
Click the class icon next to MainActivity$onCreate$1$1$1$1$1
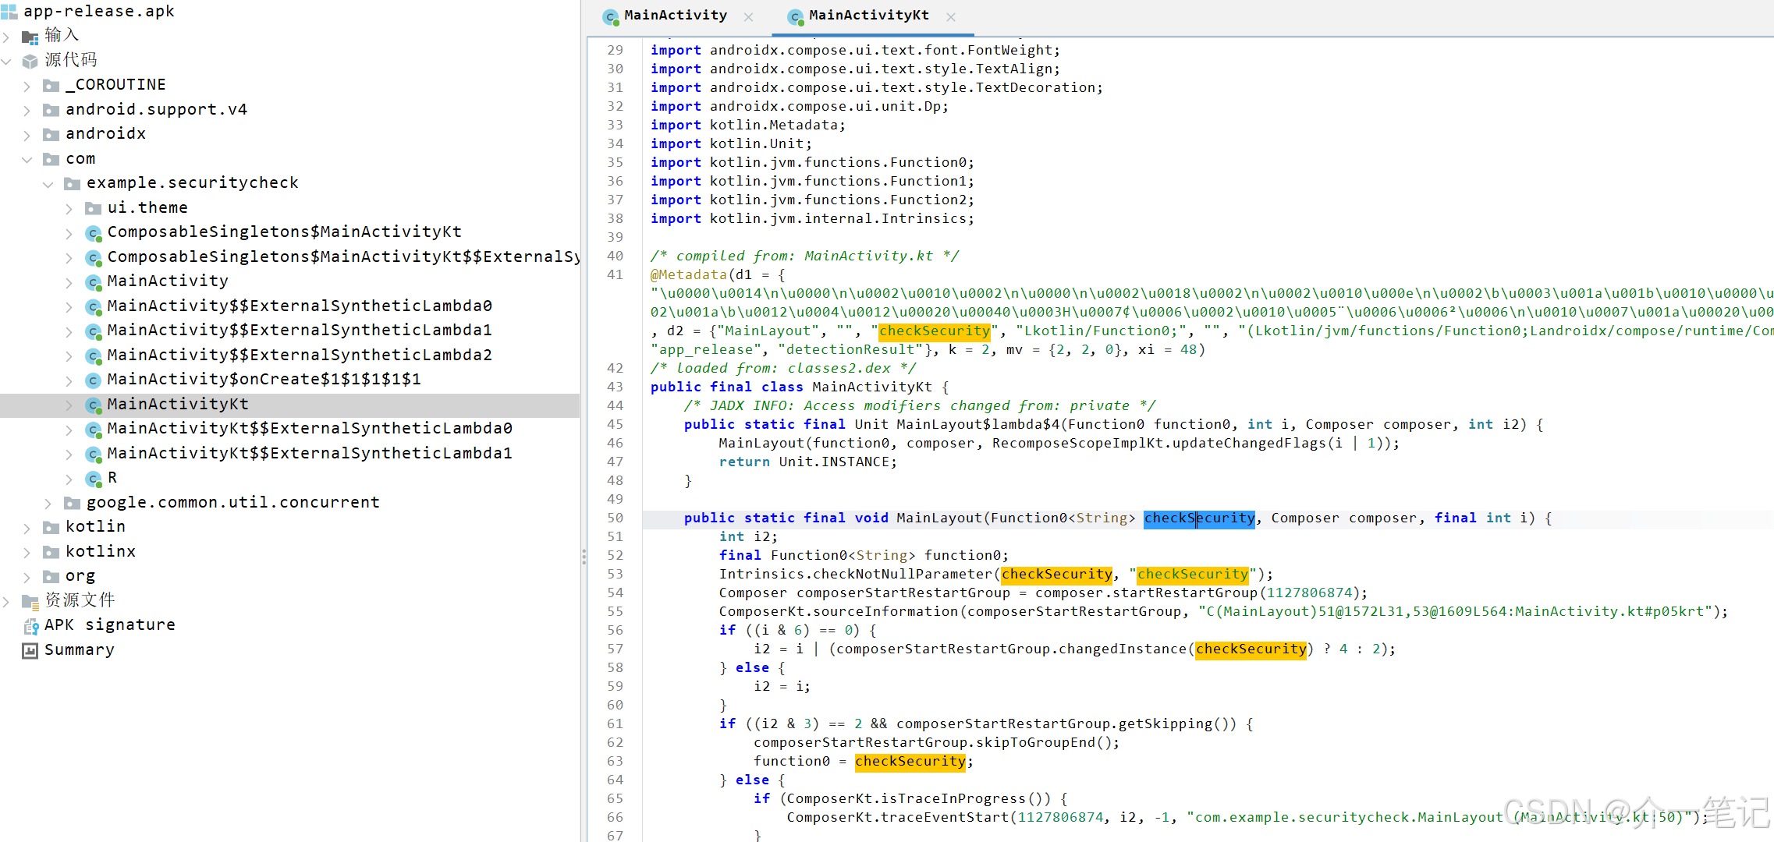tap(94, 380)
